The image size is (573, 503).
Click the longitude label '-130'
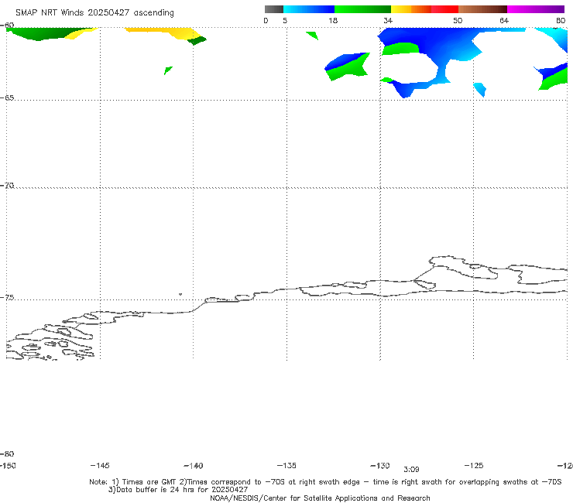[380, 465]
